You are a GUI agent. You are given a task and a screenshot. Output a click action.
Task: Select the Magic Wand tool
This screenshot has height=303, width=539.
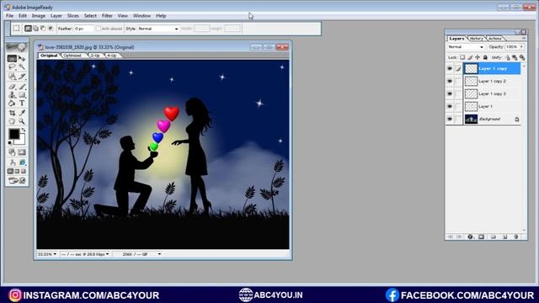(x=22, y=67)
